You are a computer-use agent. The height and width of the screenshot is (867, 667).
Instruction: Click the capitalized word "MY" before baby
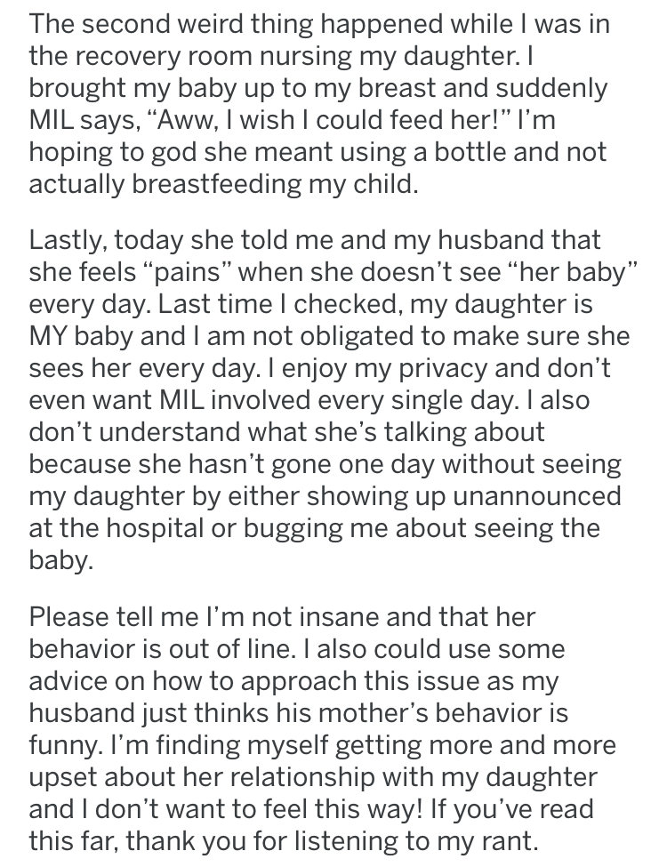pos(47,336)
